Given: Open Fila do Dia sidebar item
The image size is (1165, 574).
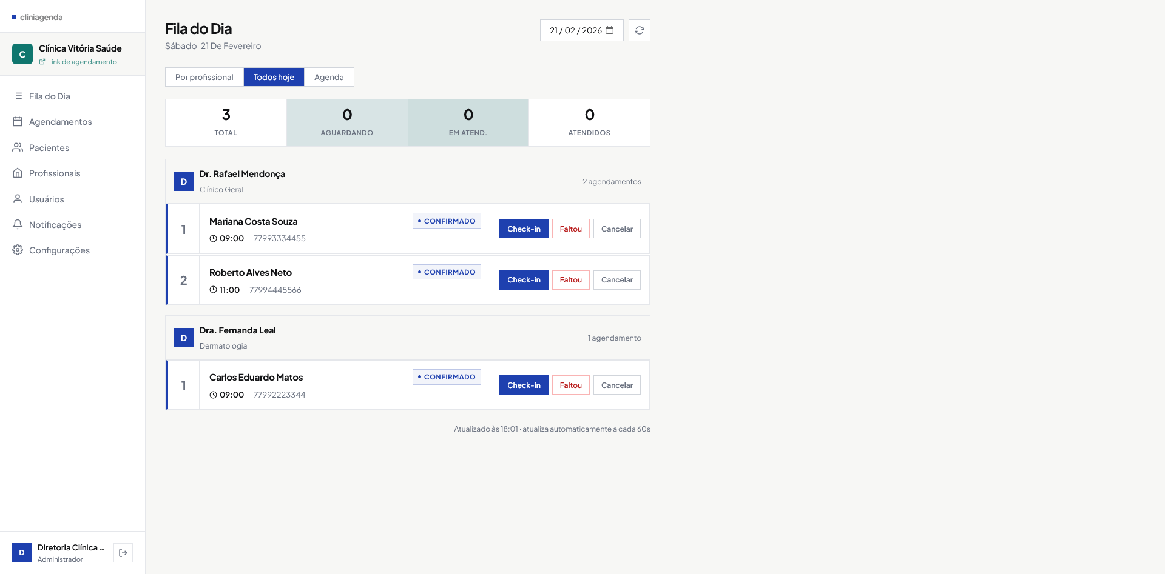Looking at the screenshot, I should pyautogui.click(x=49, y=96).
